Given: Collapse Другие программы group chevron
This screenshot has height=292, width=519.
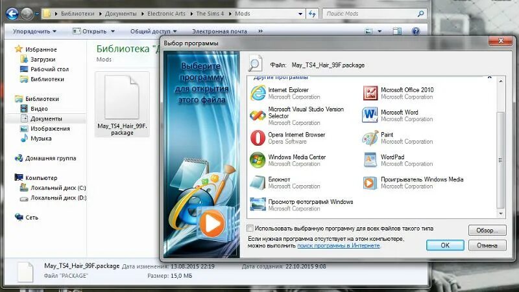Looking at the screenshot, I should point(489,78).
